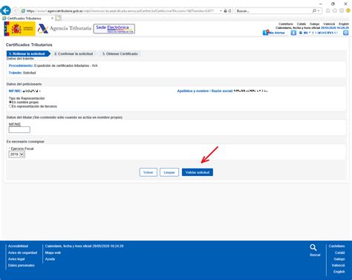Click the Limpiar button

(169, 172)
